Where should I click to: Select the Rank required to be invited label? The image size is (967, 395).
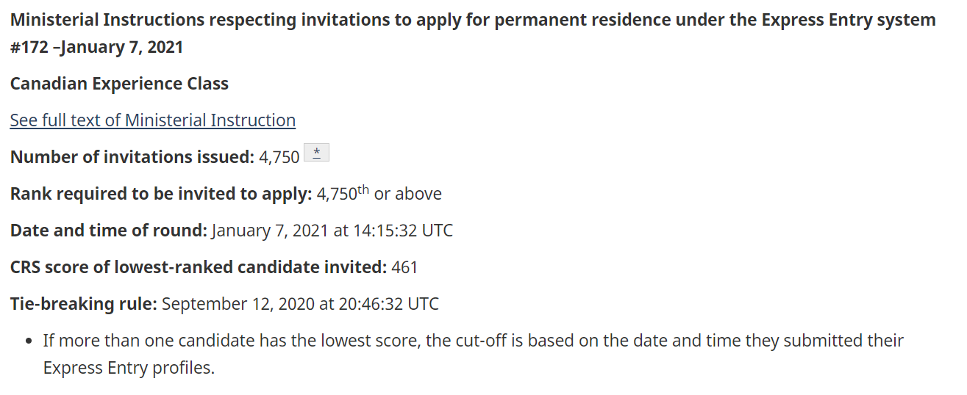pos(161,194)
